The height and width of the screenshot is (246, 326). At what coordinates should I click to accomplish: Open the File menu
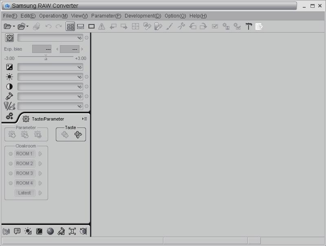point(10,16)
